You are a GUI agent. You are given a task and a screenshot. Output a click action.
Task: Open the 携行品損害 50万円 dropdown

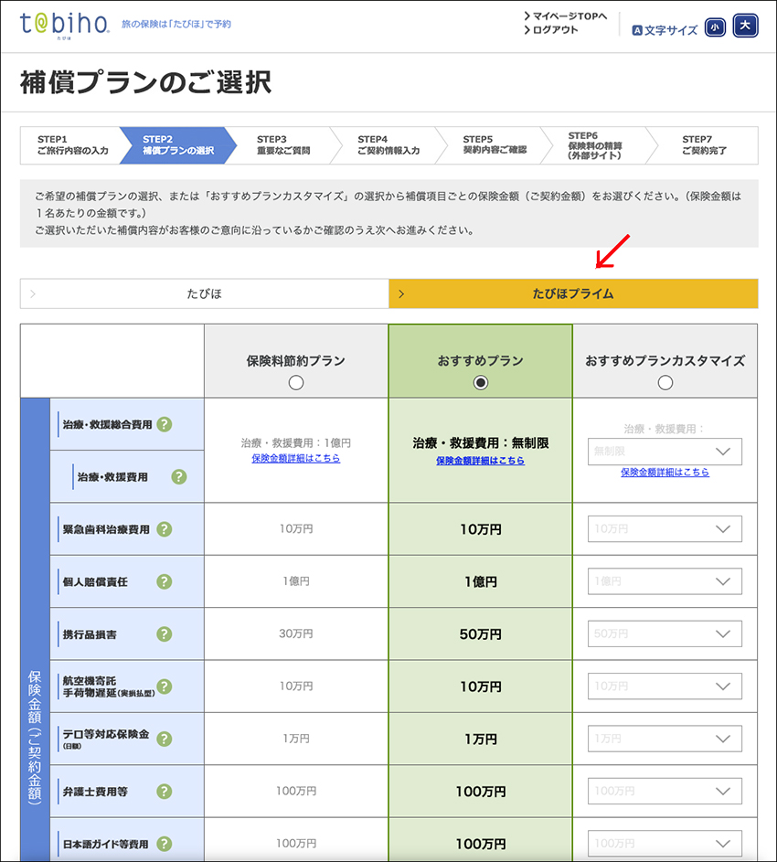tap(665, 634)
